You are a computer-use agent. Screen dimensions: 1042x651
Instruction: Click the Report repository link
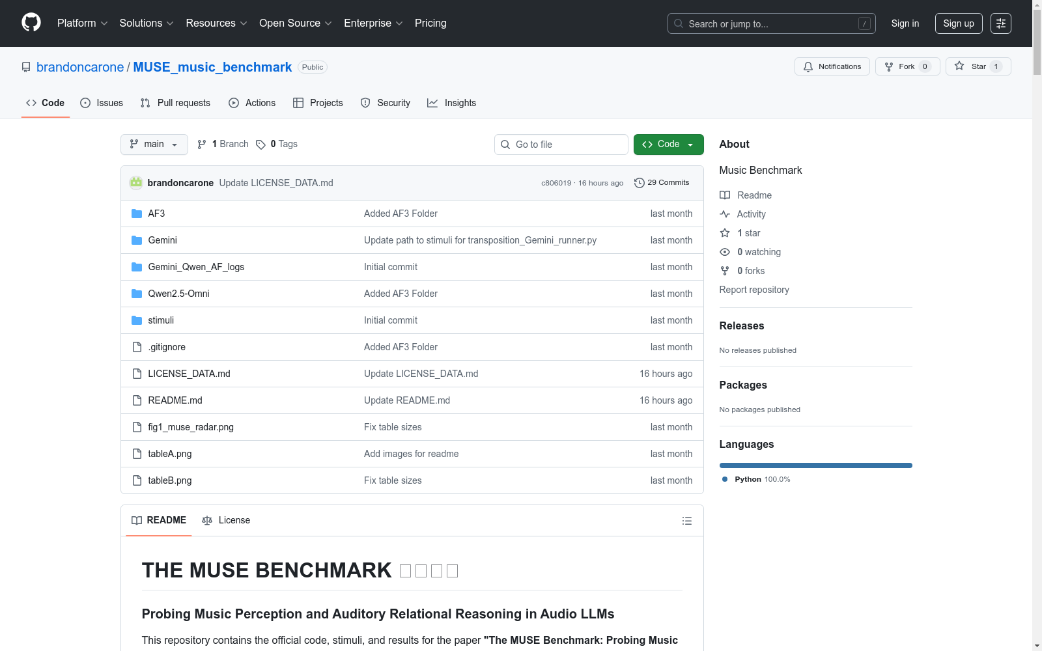tap(754, 290)
